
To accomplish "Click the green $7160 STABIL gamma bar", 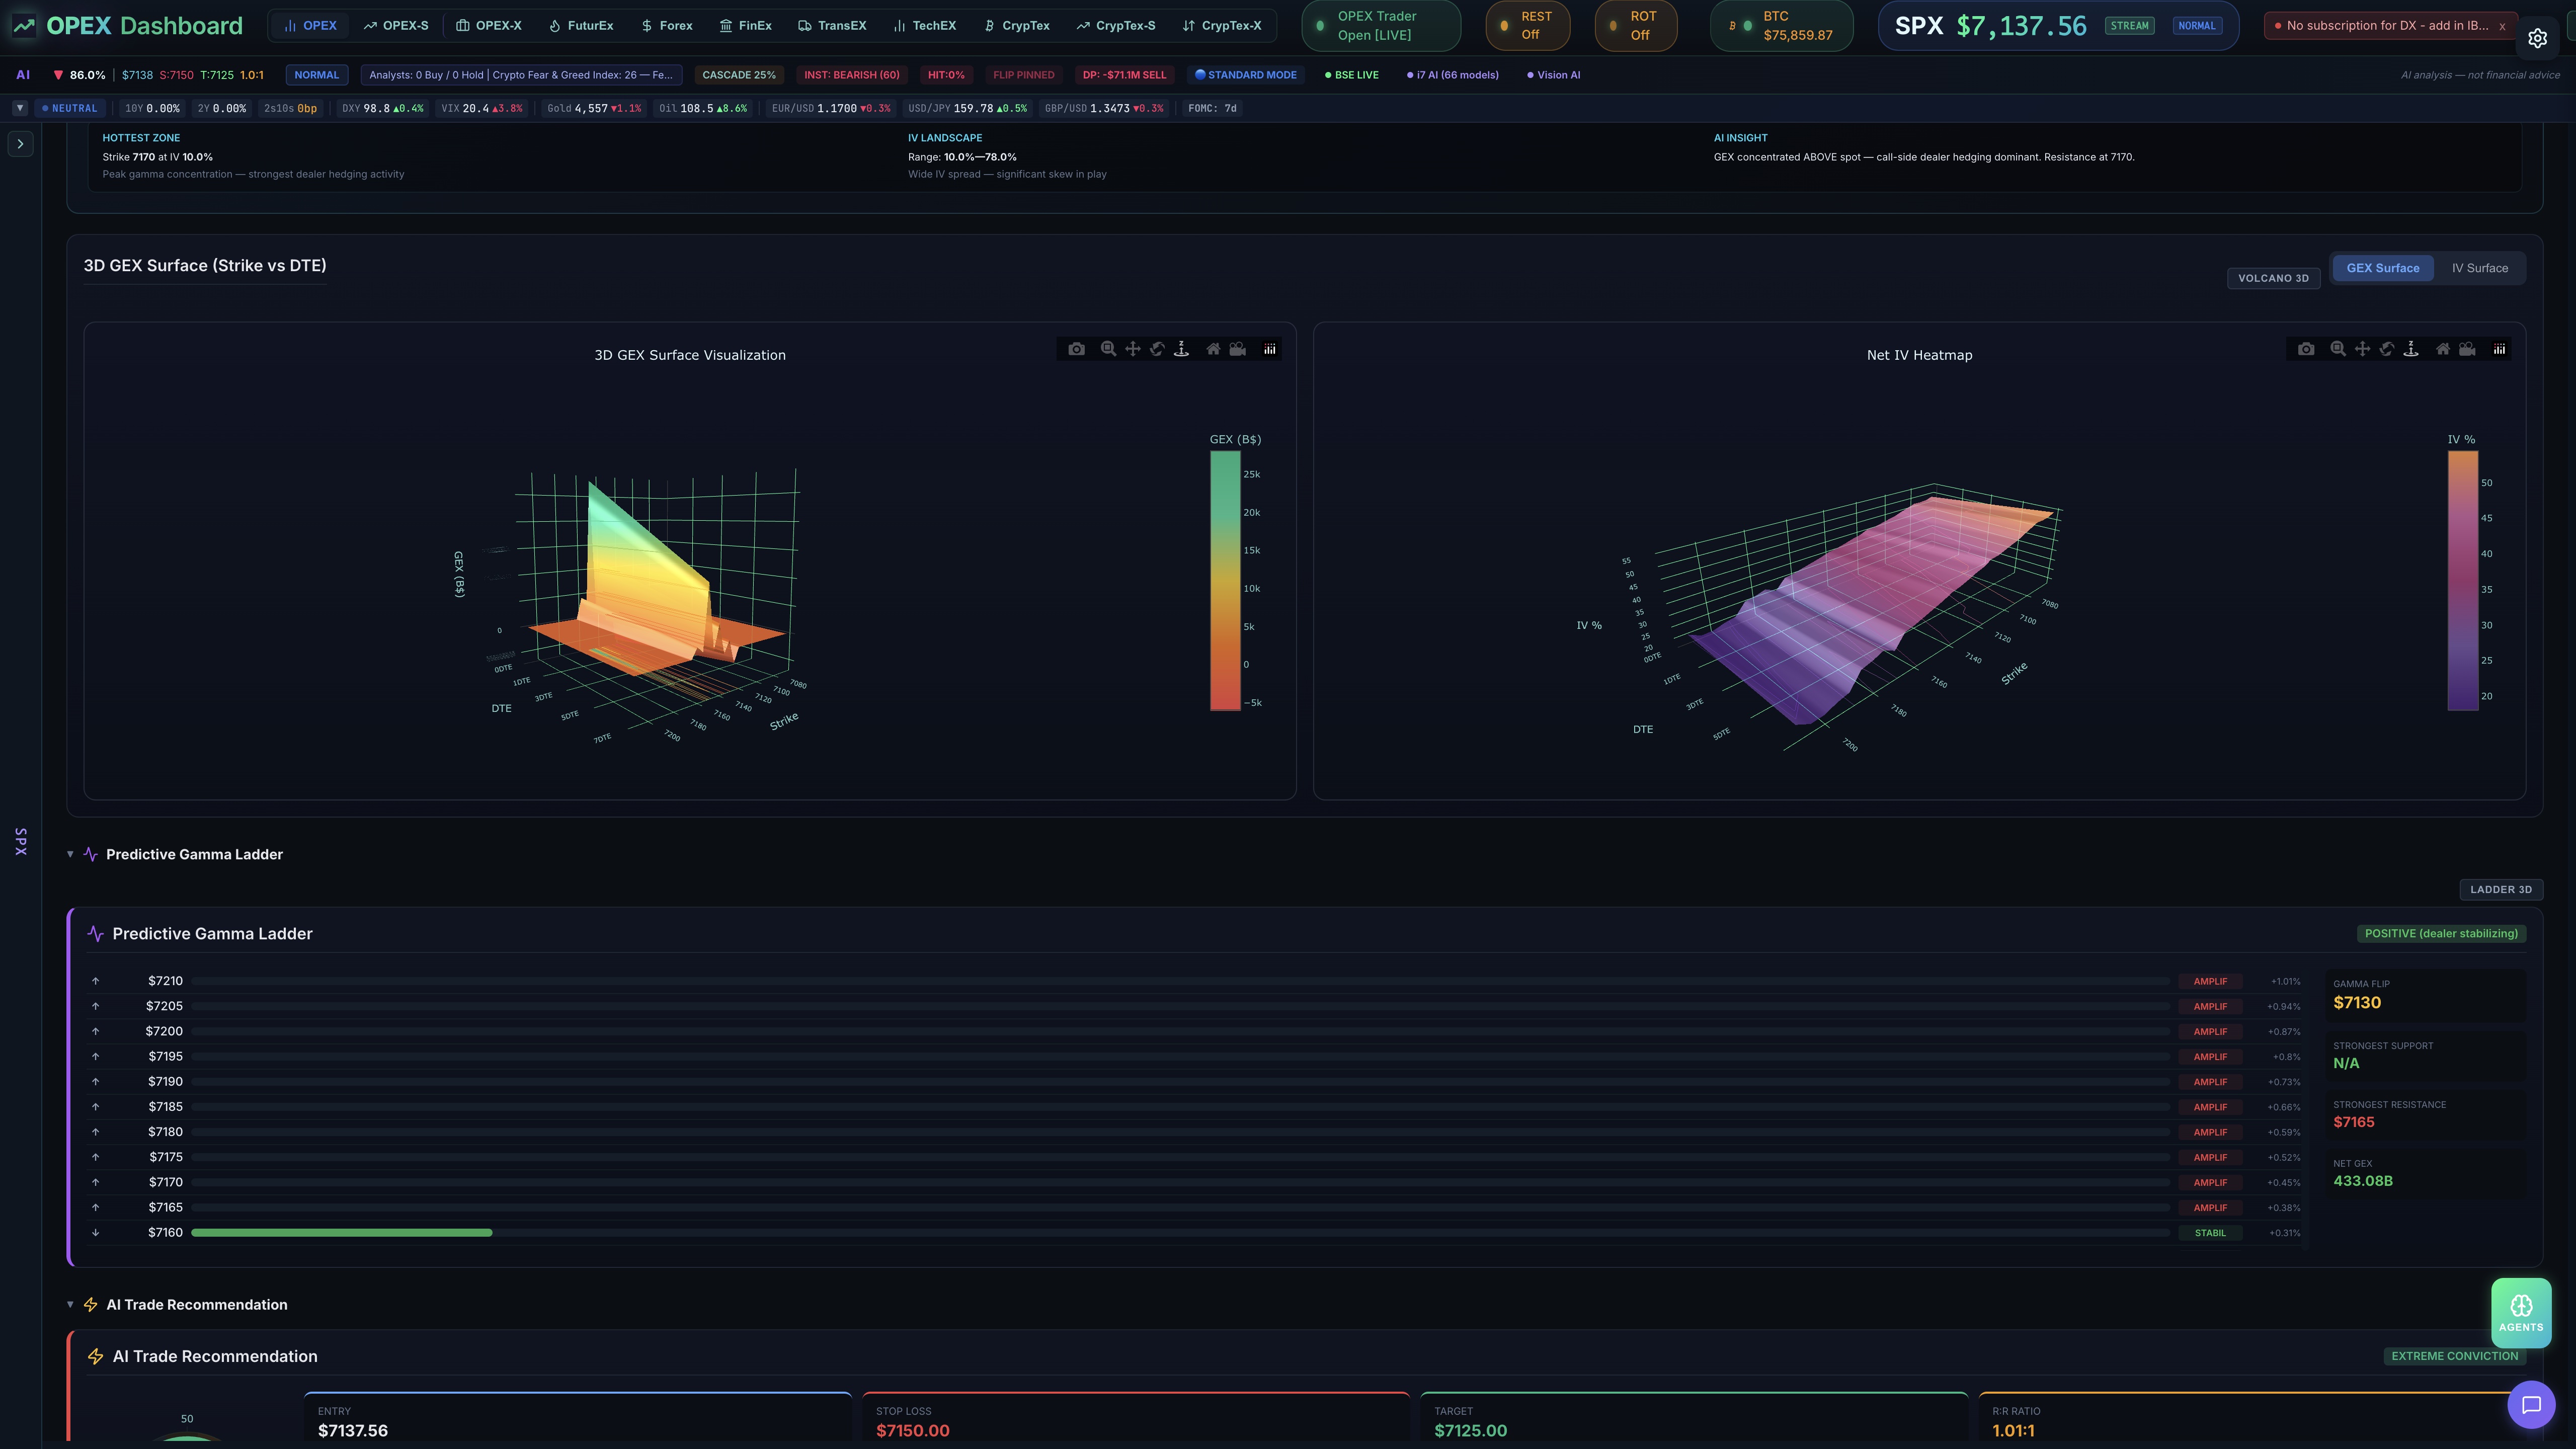I will (x=341, y=1233).
